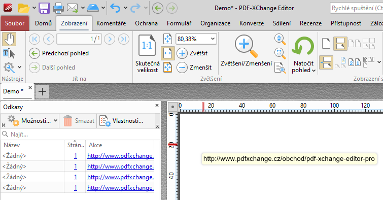Click the green back navigation arrow
This screenshot has width=383, height=200.
[158, 8]
